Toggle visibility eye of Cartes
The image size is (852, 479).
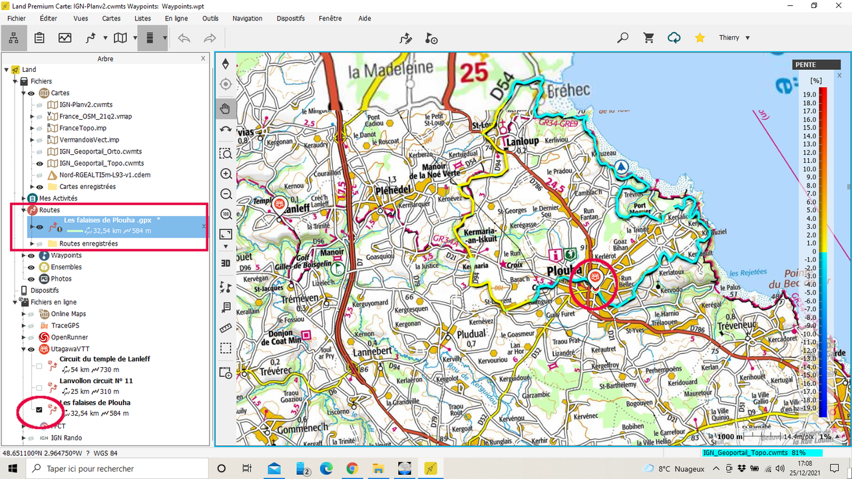tap(31, 93)
